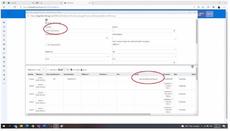Open Edge favorites star icon
This screenshot has height=131, width=230.
[x=208, y=7]
